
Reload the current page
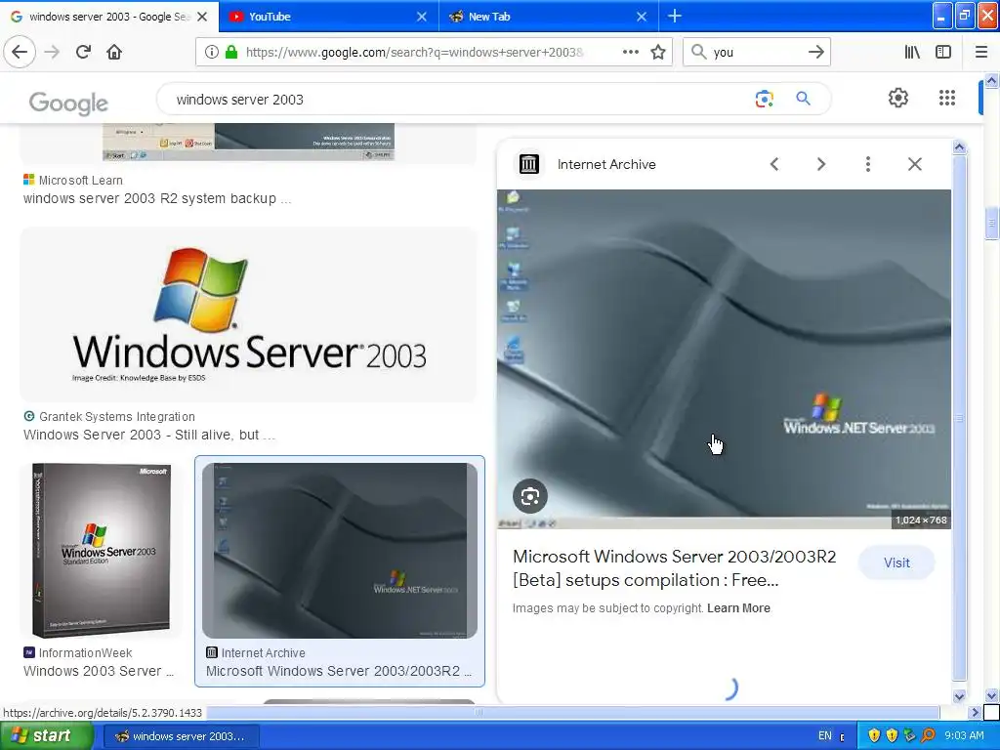83,52
